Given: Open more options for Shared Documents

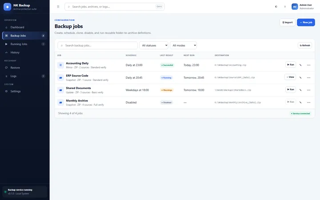Looking at the screenshot, I should coord(308,90).
